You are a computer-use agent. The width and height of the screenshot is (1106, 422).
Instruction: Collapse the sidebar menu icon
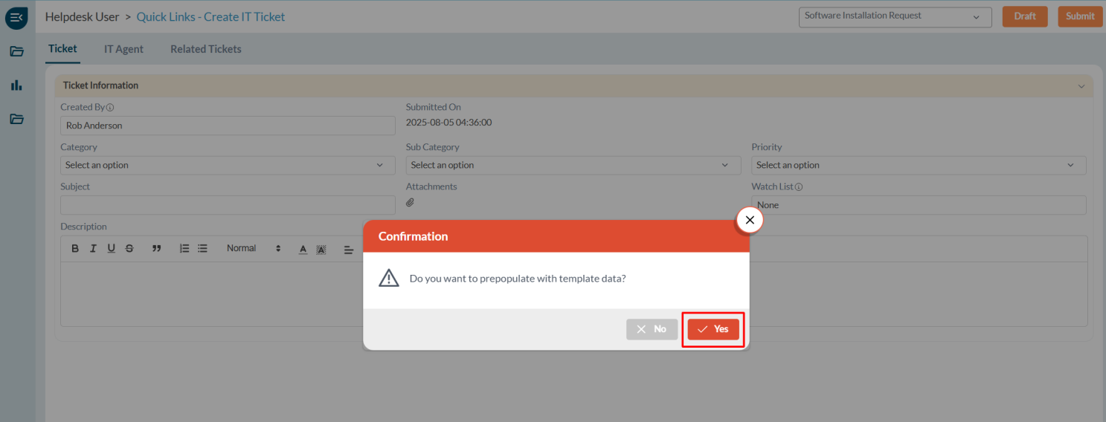click(16, 18)
